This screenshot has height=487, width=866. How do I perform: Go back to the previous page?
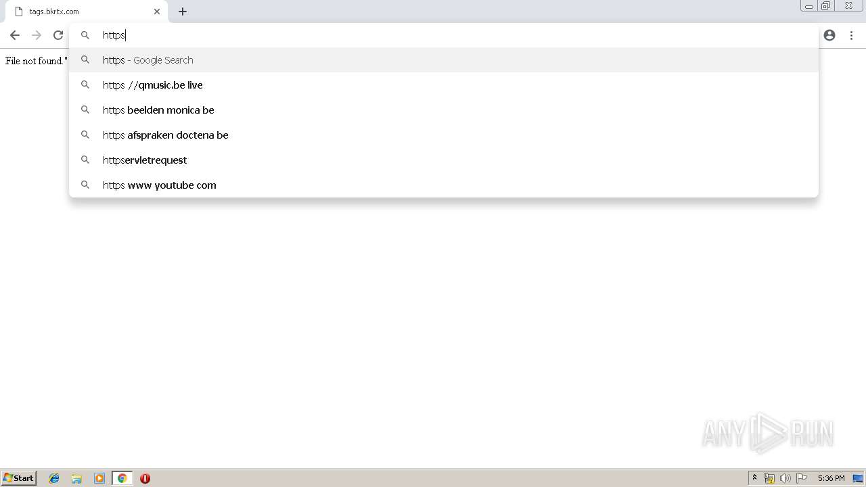point(15,35)
